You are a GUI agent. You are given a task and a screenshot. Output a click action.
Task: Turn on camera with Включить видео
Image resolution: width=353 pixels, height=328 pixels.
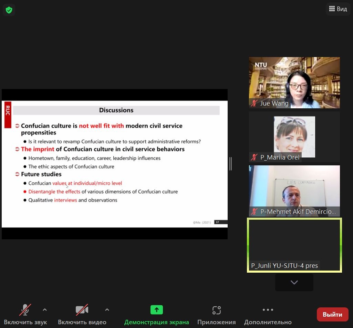click(82, 310)
